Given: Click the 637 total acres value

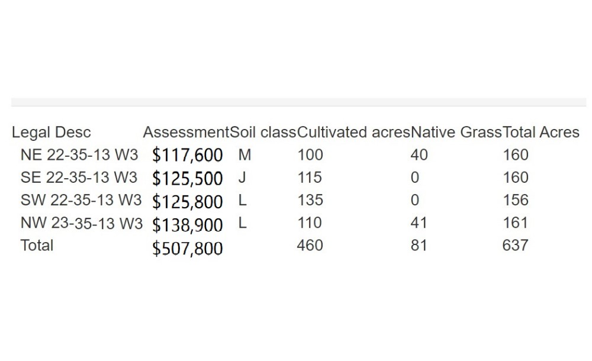Looking at the screenshot, I should pos(516,246).
